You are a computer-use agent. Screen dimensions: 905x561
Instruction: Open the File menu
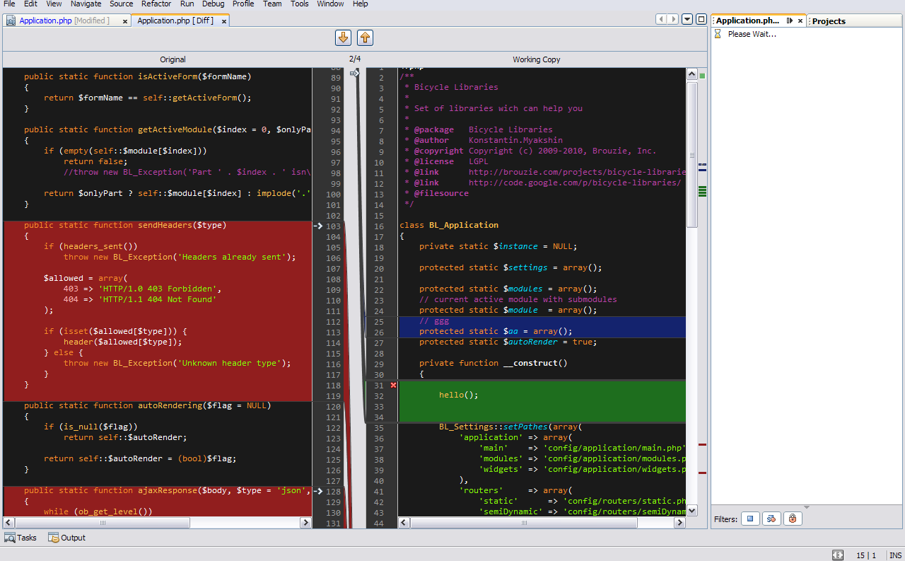click(9, 4)
